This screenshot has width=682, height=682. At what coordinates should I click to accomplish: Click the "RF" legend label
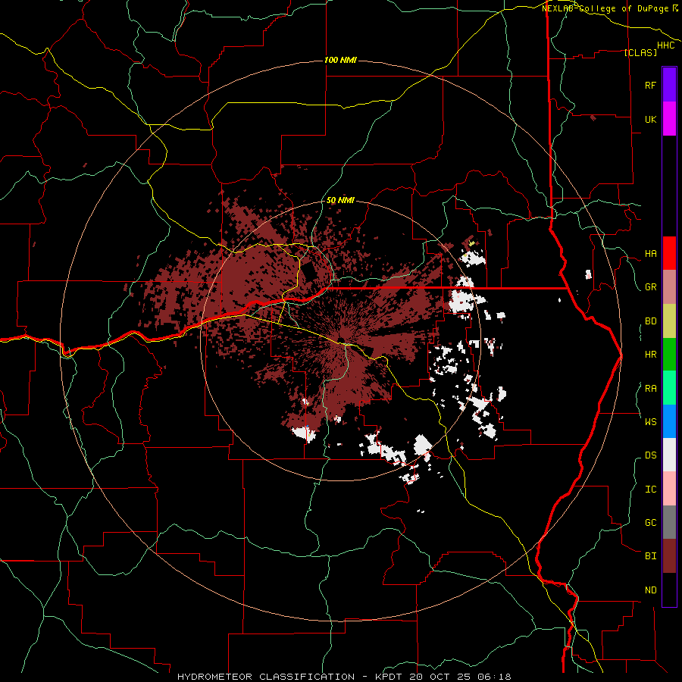point(650,85)
